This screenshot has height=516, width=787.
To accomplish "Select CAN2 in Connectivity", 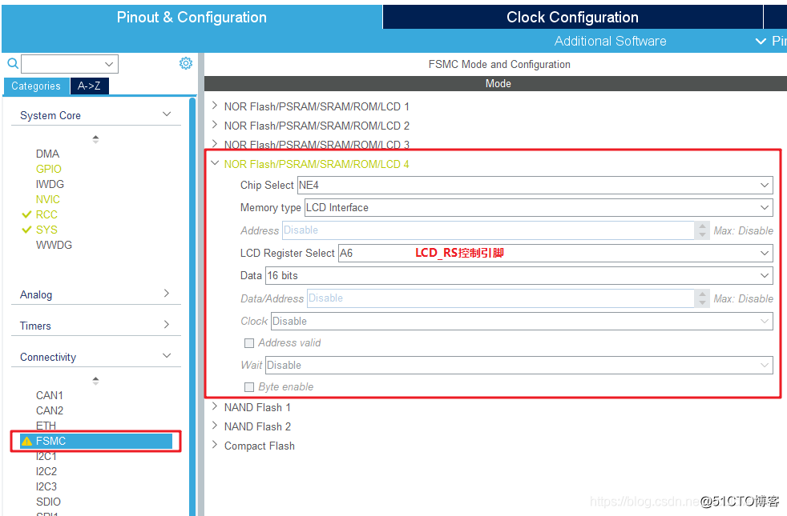I will point(50,410).
